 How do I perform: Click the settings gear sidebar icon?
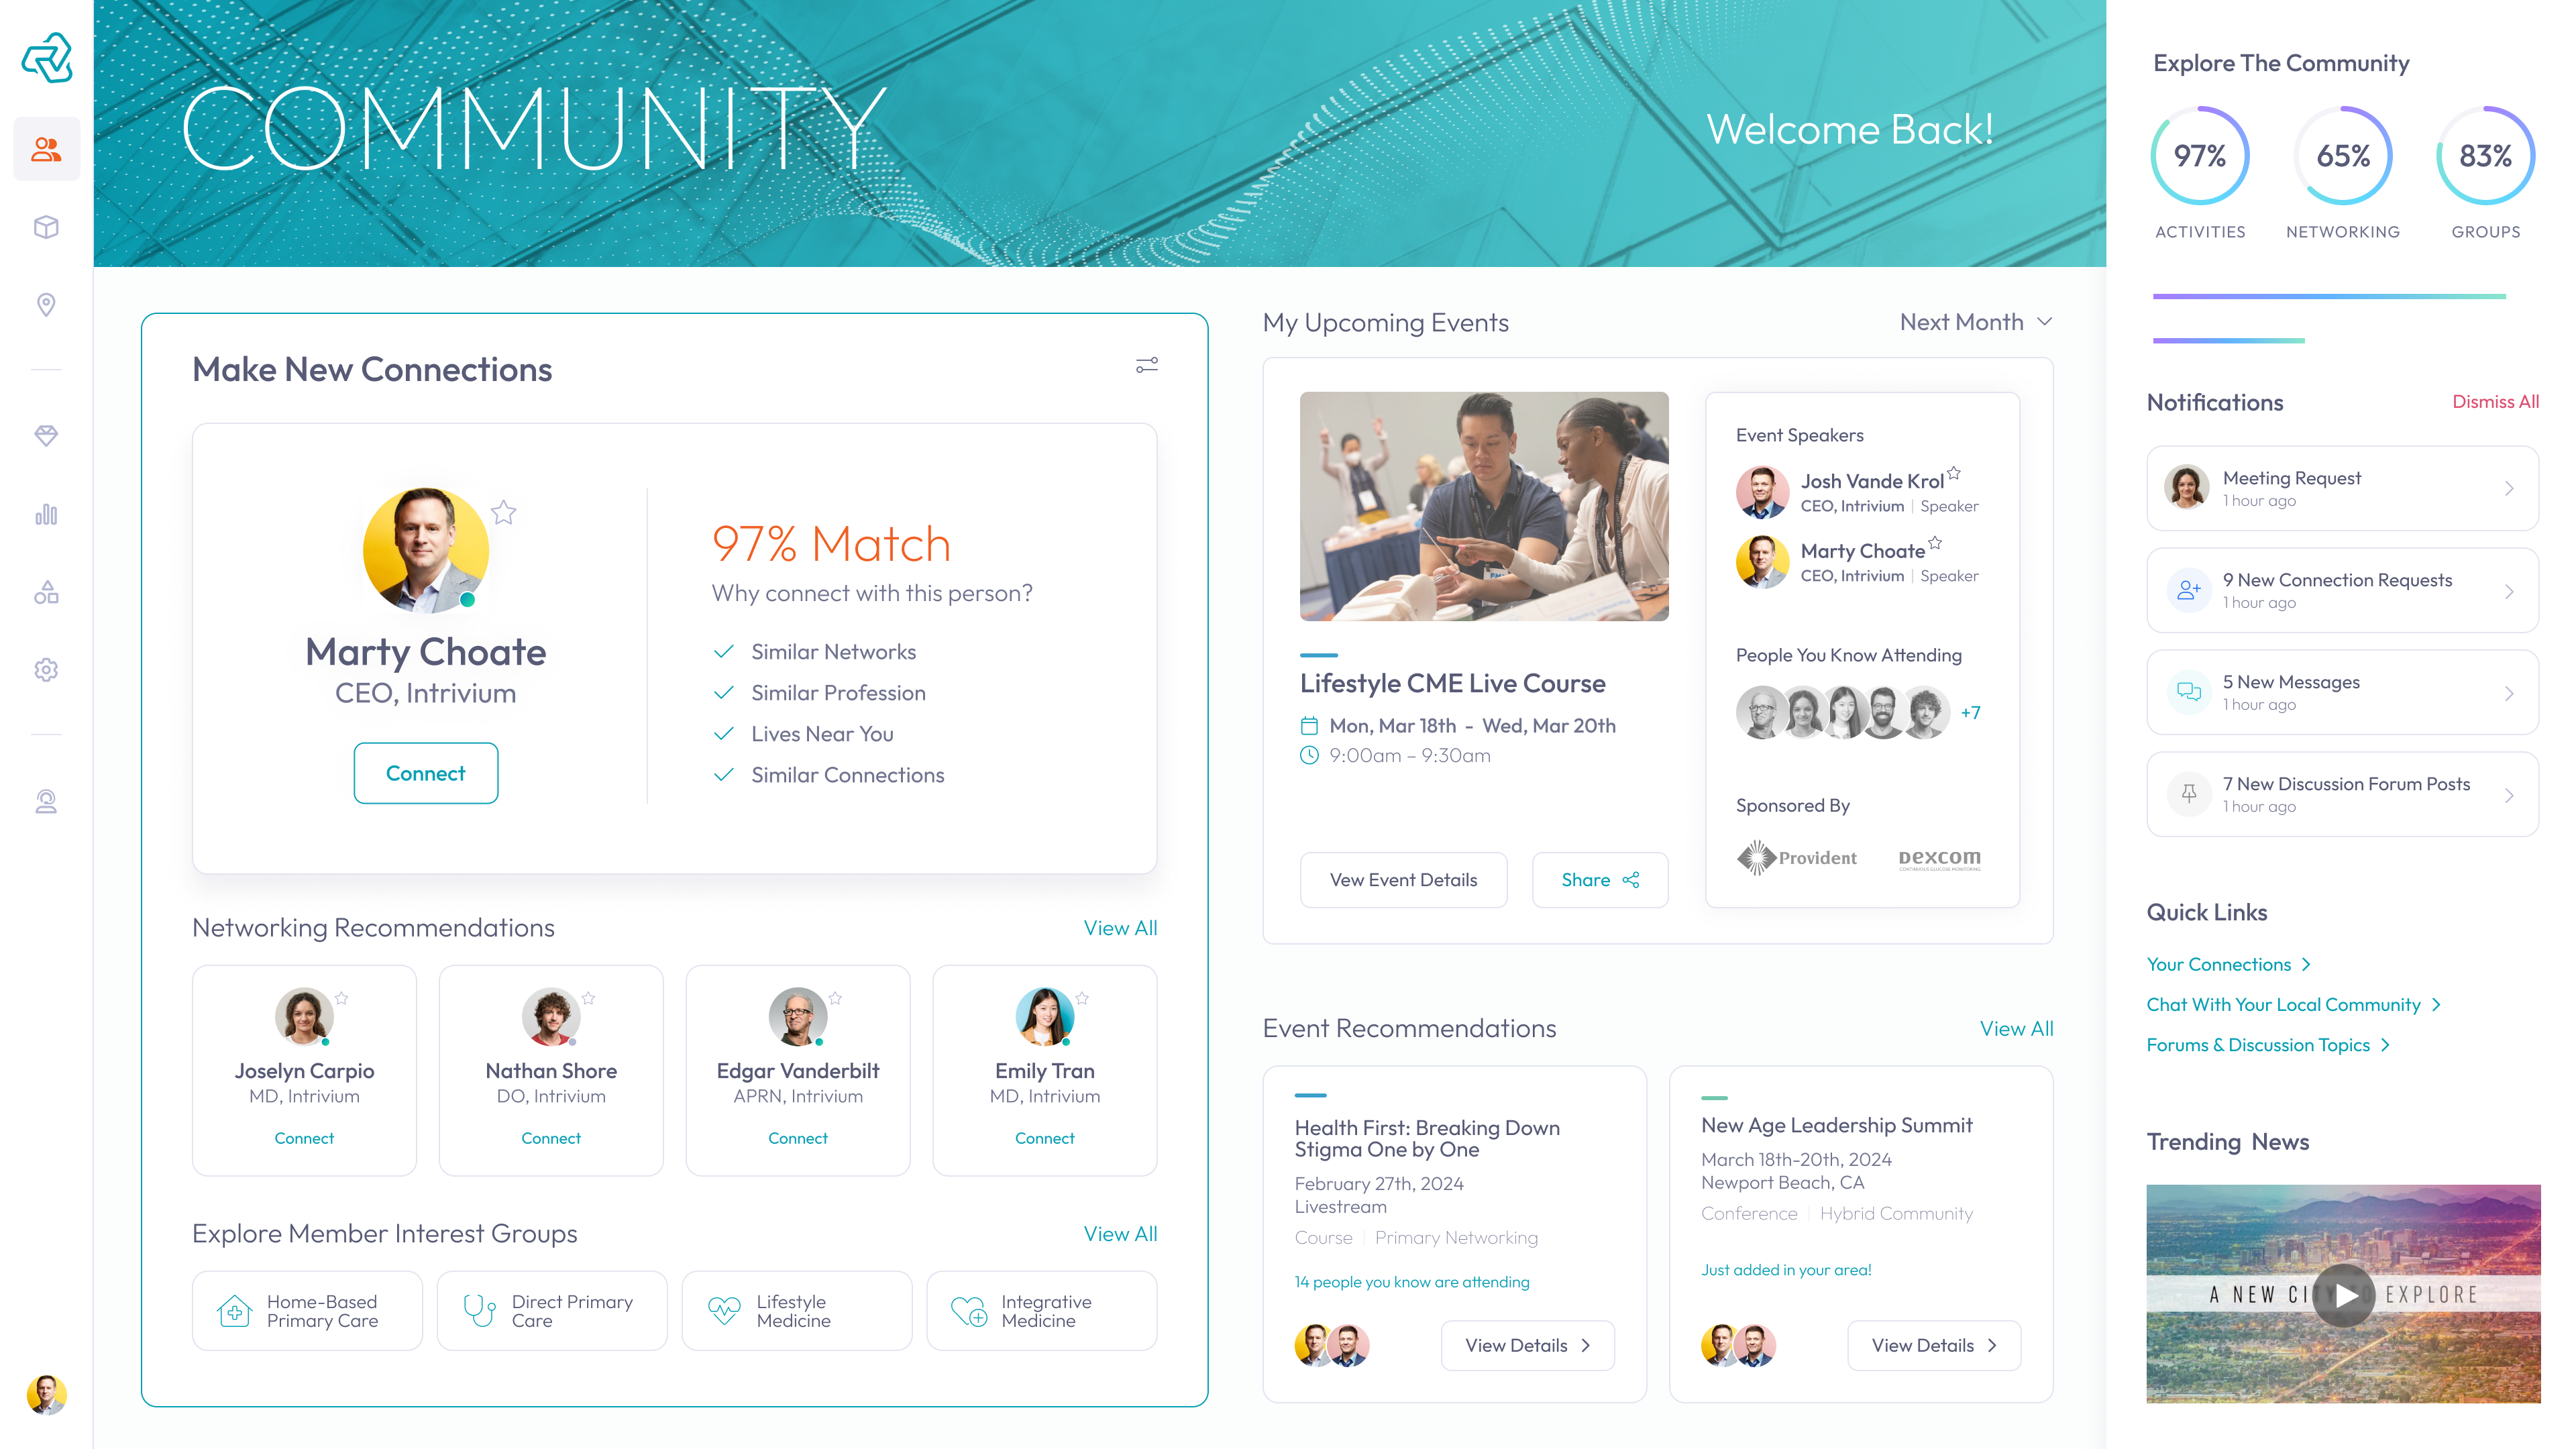tap(46, 669)
